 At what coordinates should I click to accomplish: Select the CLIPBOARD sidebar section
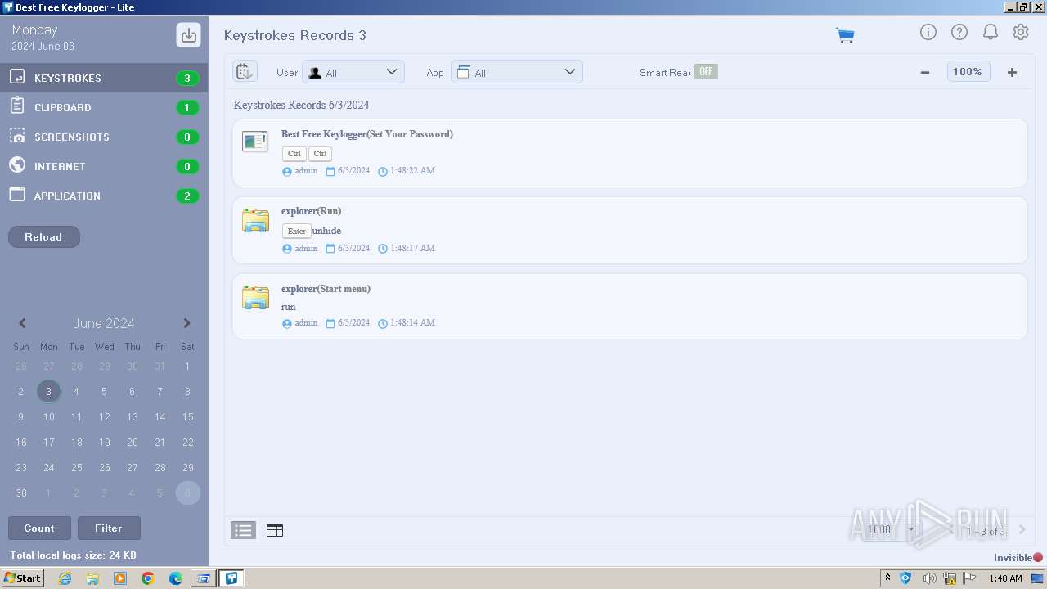coord(104,107)
